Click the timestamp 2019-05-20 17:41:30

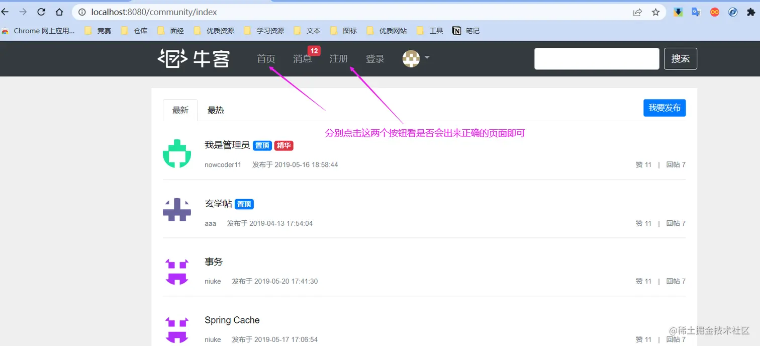286,282
